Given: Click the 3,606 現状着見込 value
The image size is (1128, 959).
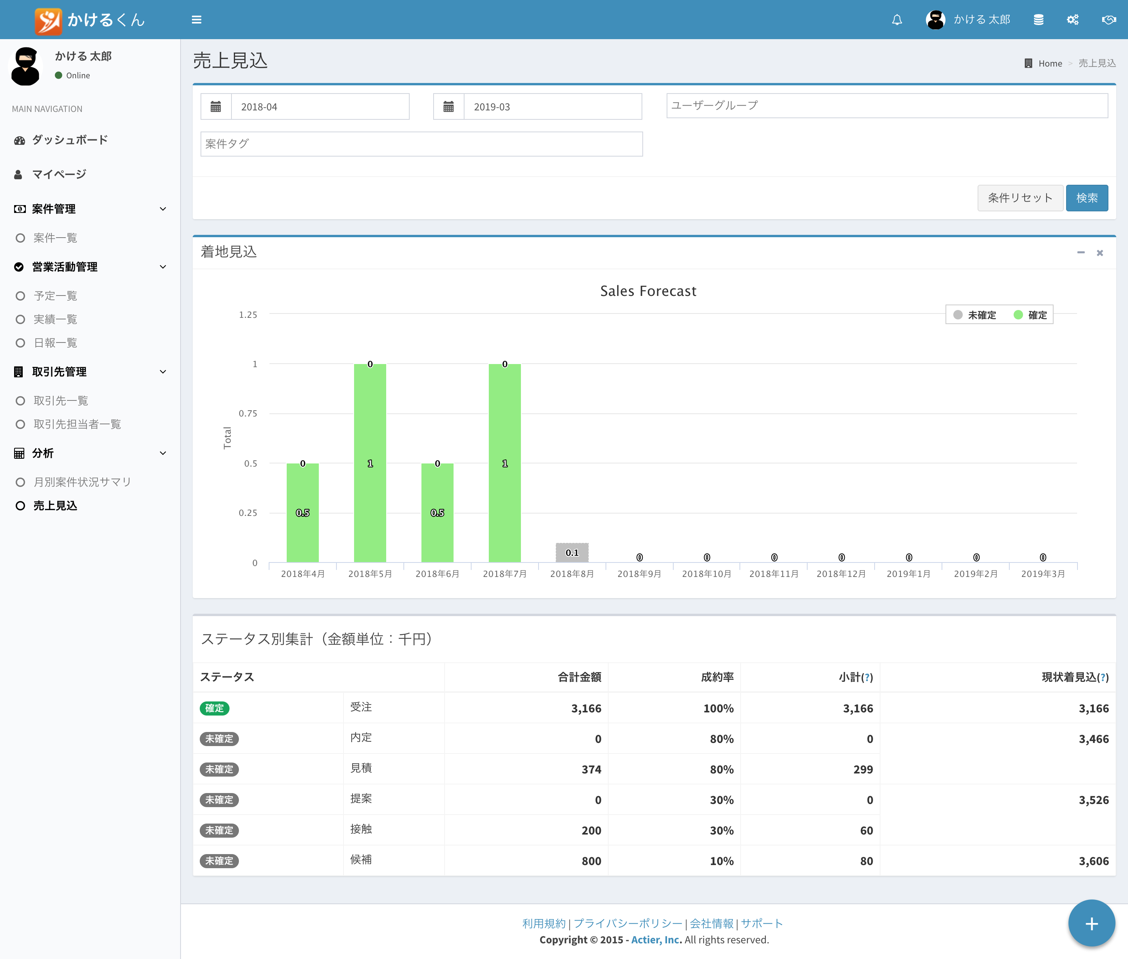Looking at the screenshot, I should [x=1093, y=861].
